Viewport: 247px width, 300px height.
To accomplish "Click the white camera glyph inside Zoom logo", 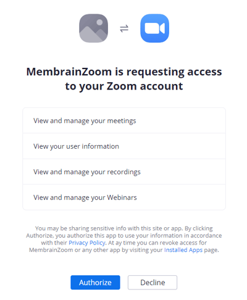I will point(155,28).
